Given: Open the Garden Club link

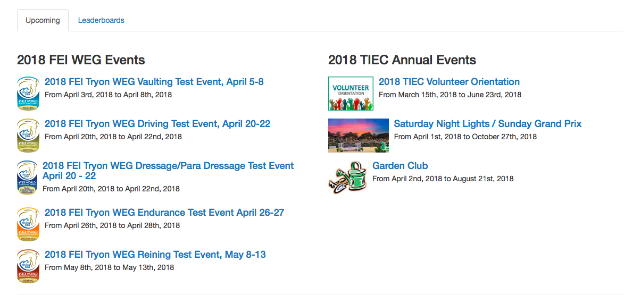Looking at the screenshot, I should point(400,166).
